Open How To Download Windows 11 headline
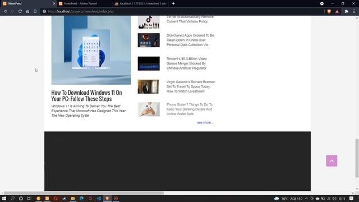Image resolution: width=359 pixels, height=202 pixels. tap(86, 95)
